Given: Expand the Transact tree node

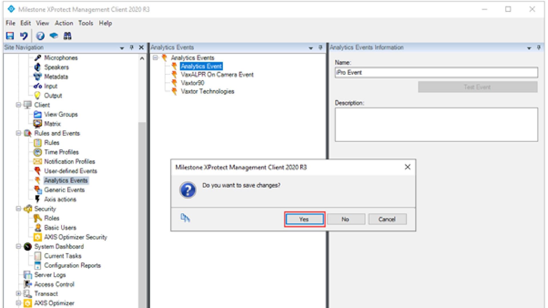Looking at the screenshot, I should point(19,293).
